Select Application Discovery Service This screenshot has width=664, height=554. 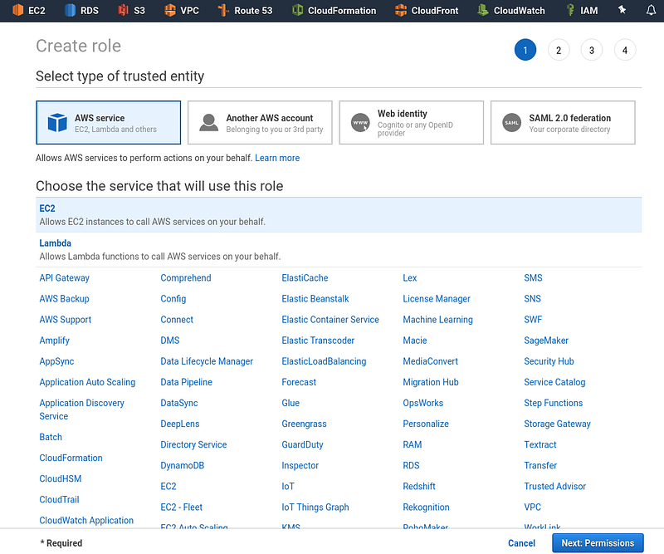coord(81,409)
